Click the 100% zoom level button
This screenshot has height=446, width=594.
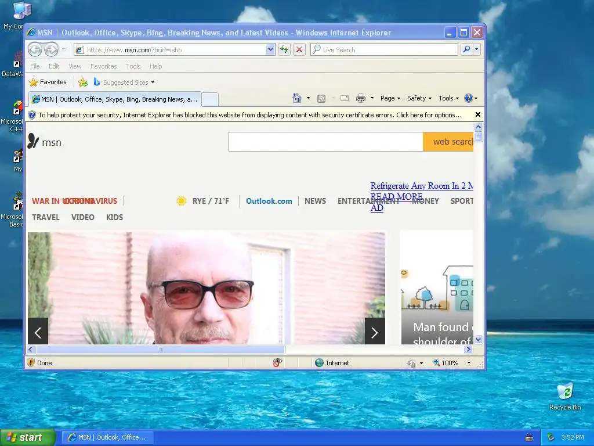click(446, 363)
